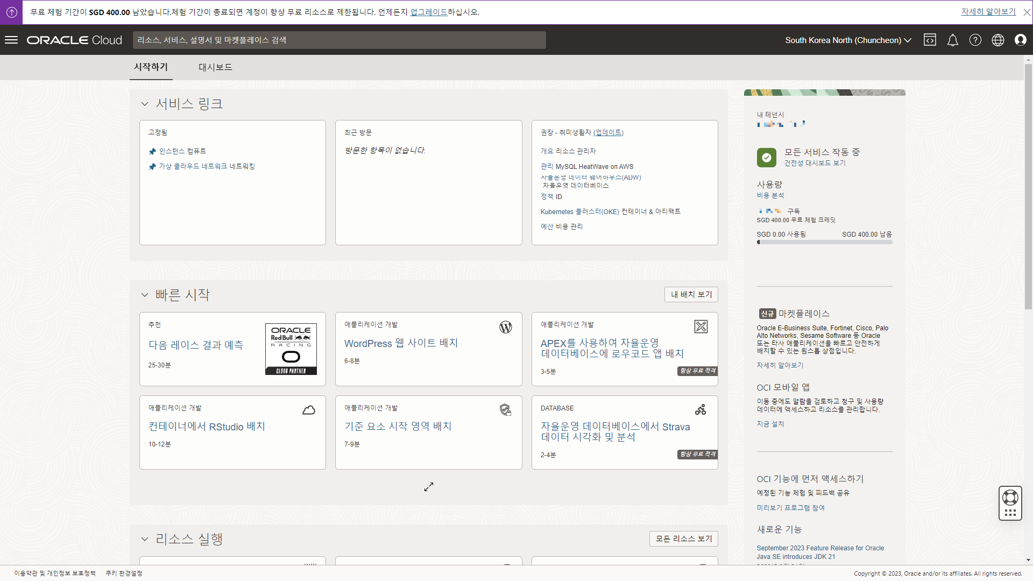Click the expand arrows icon below quick start

point(428,487)
